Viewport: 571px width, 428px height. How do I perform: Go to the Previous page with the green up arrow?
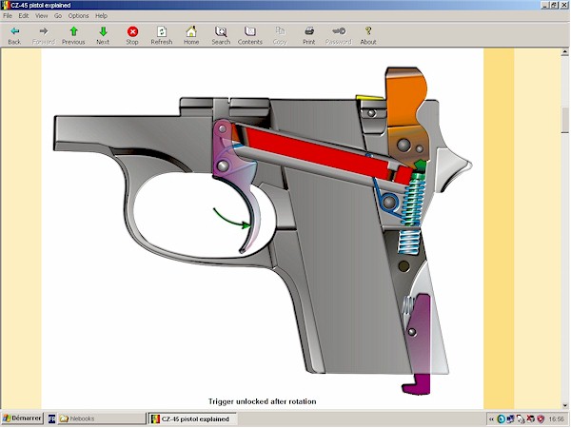[73, 35]
